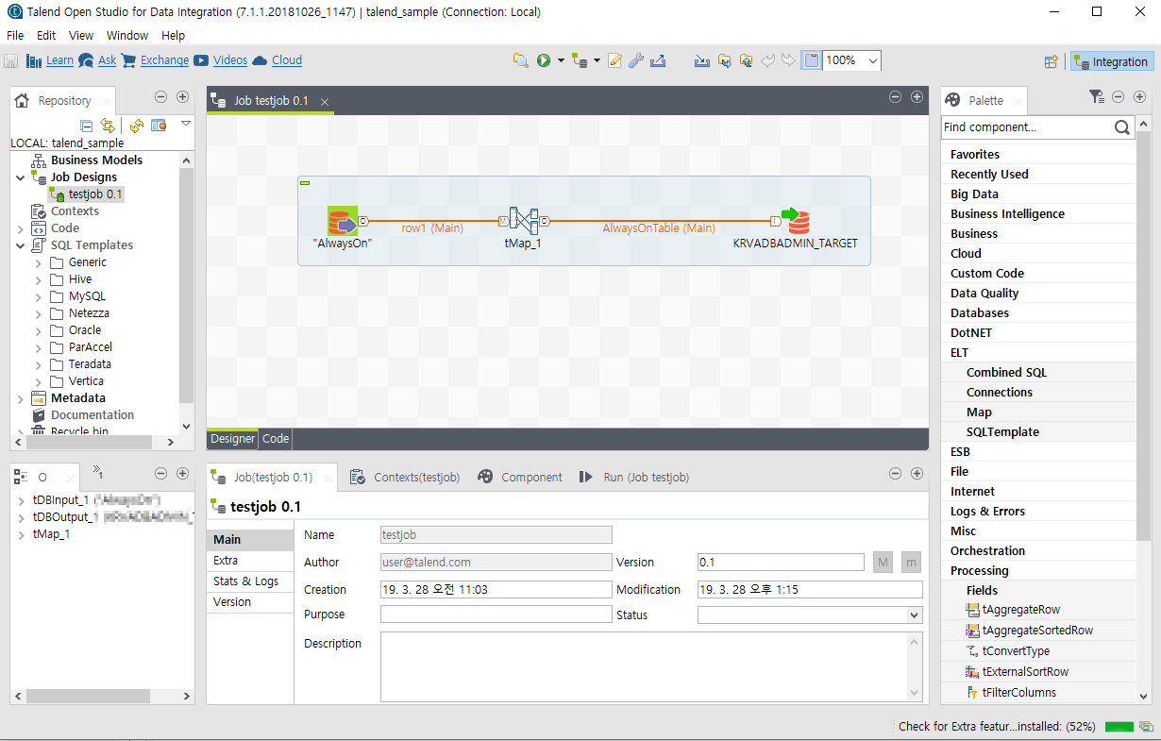The height and width of the screenshot is (741, 1161).
Task: Refresh the Repository tree icon
Action: pyautogui.click(x=137, y=126)
